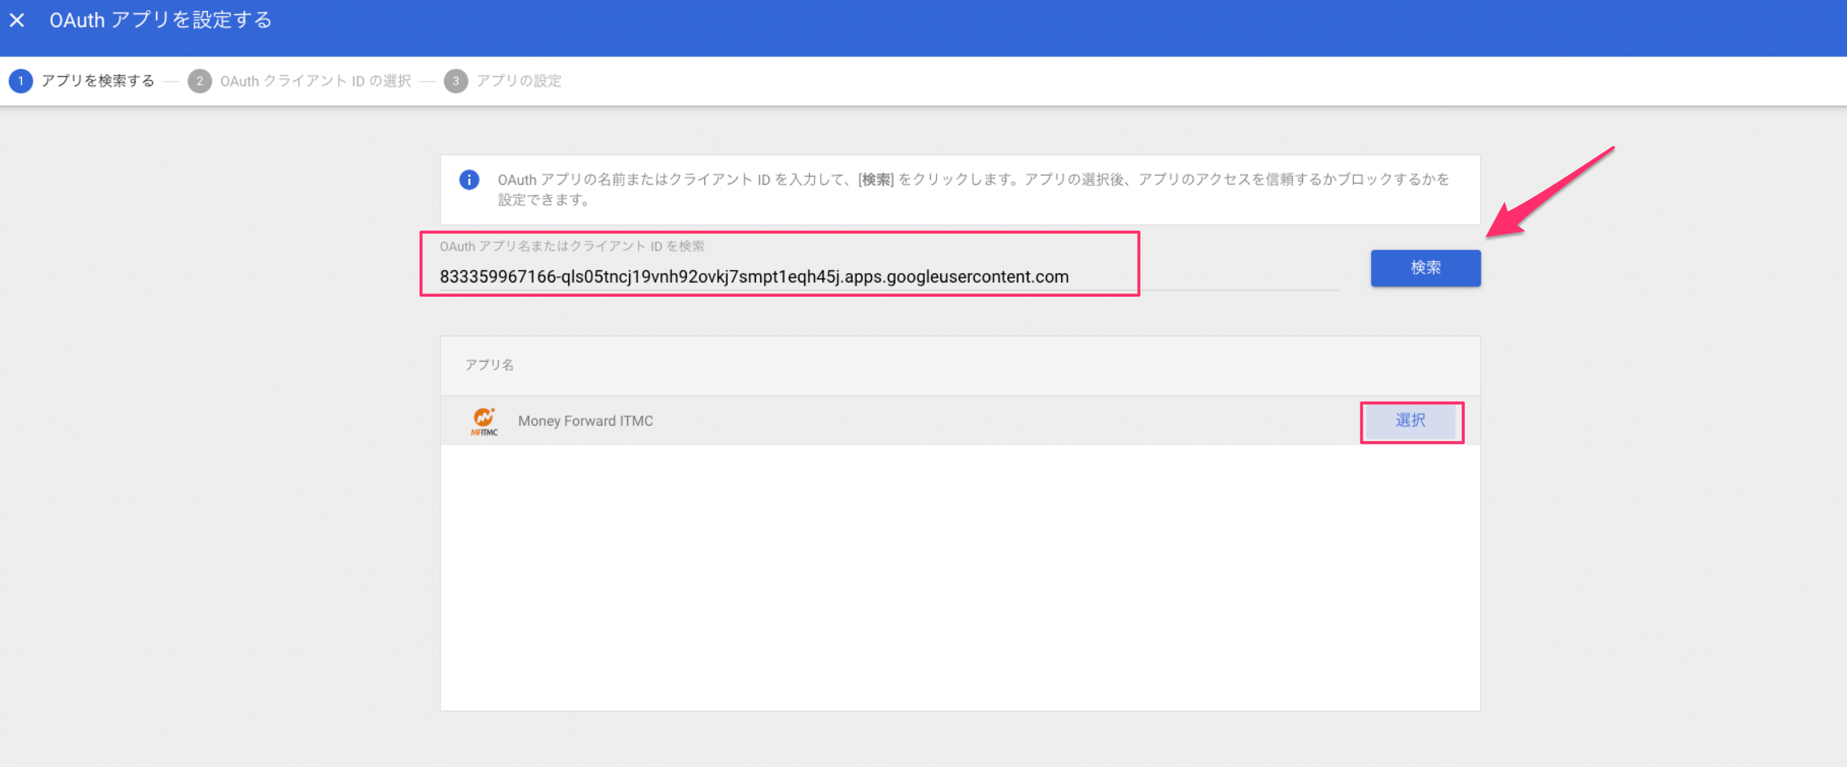Select step label アプリを検索する
Screen dimensions: 1847x767
point(98,81)
